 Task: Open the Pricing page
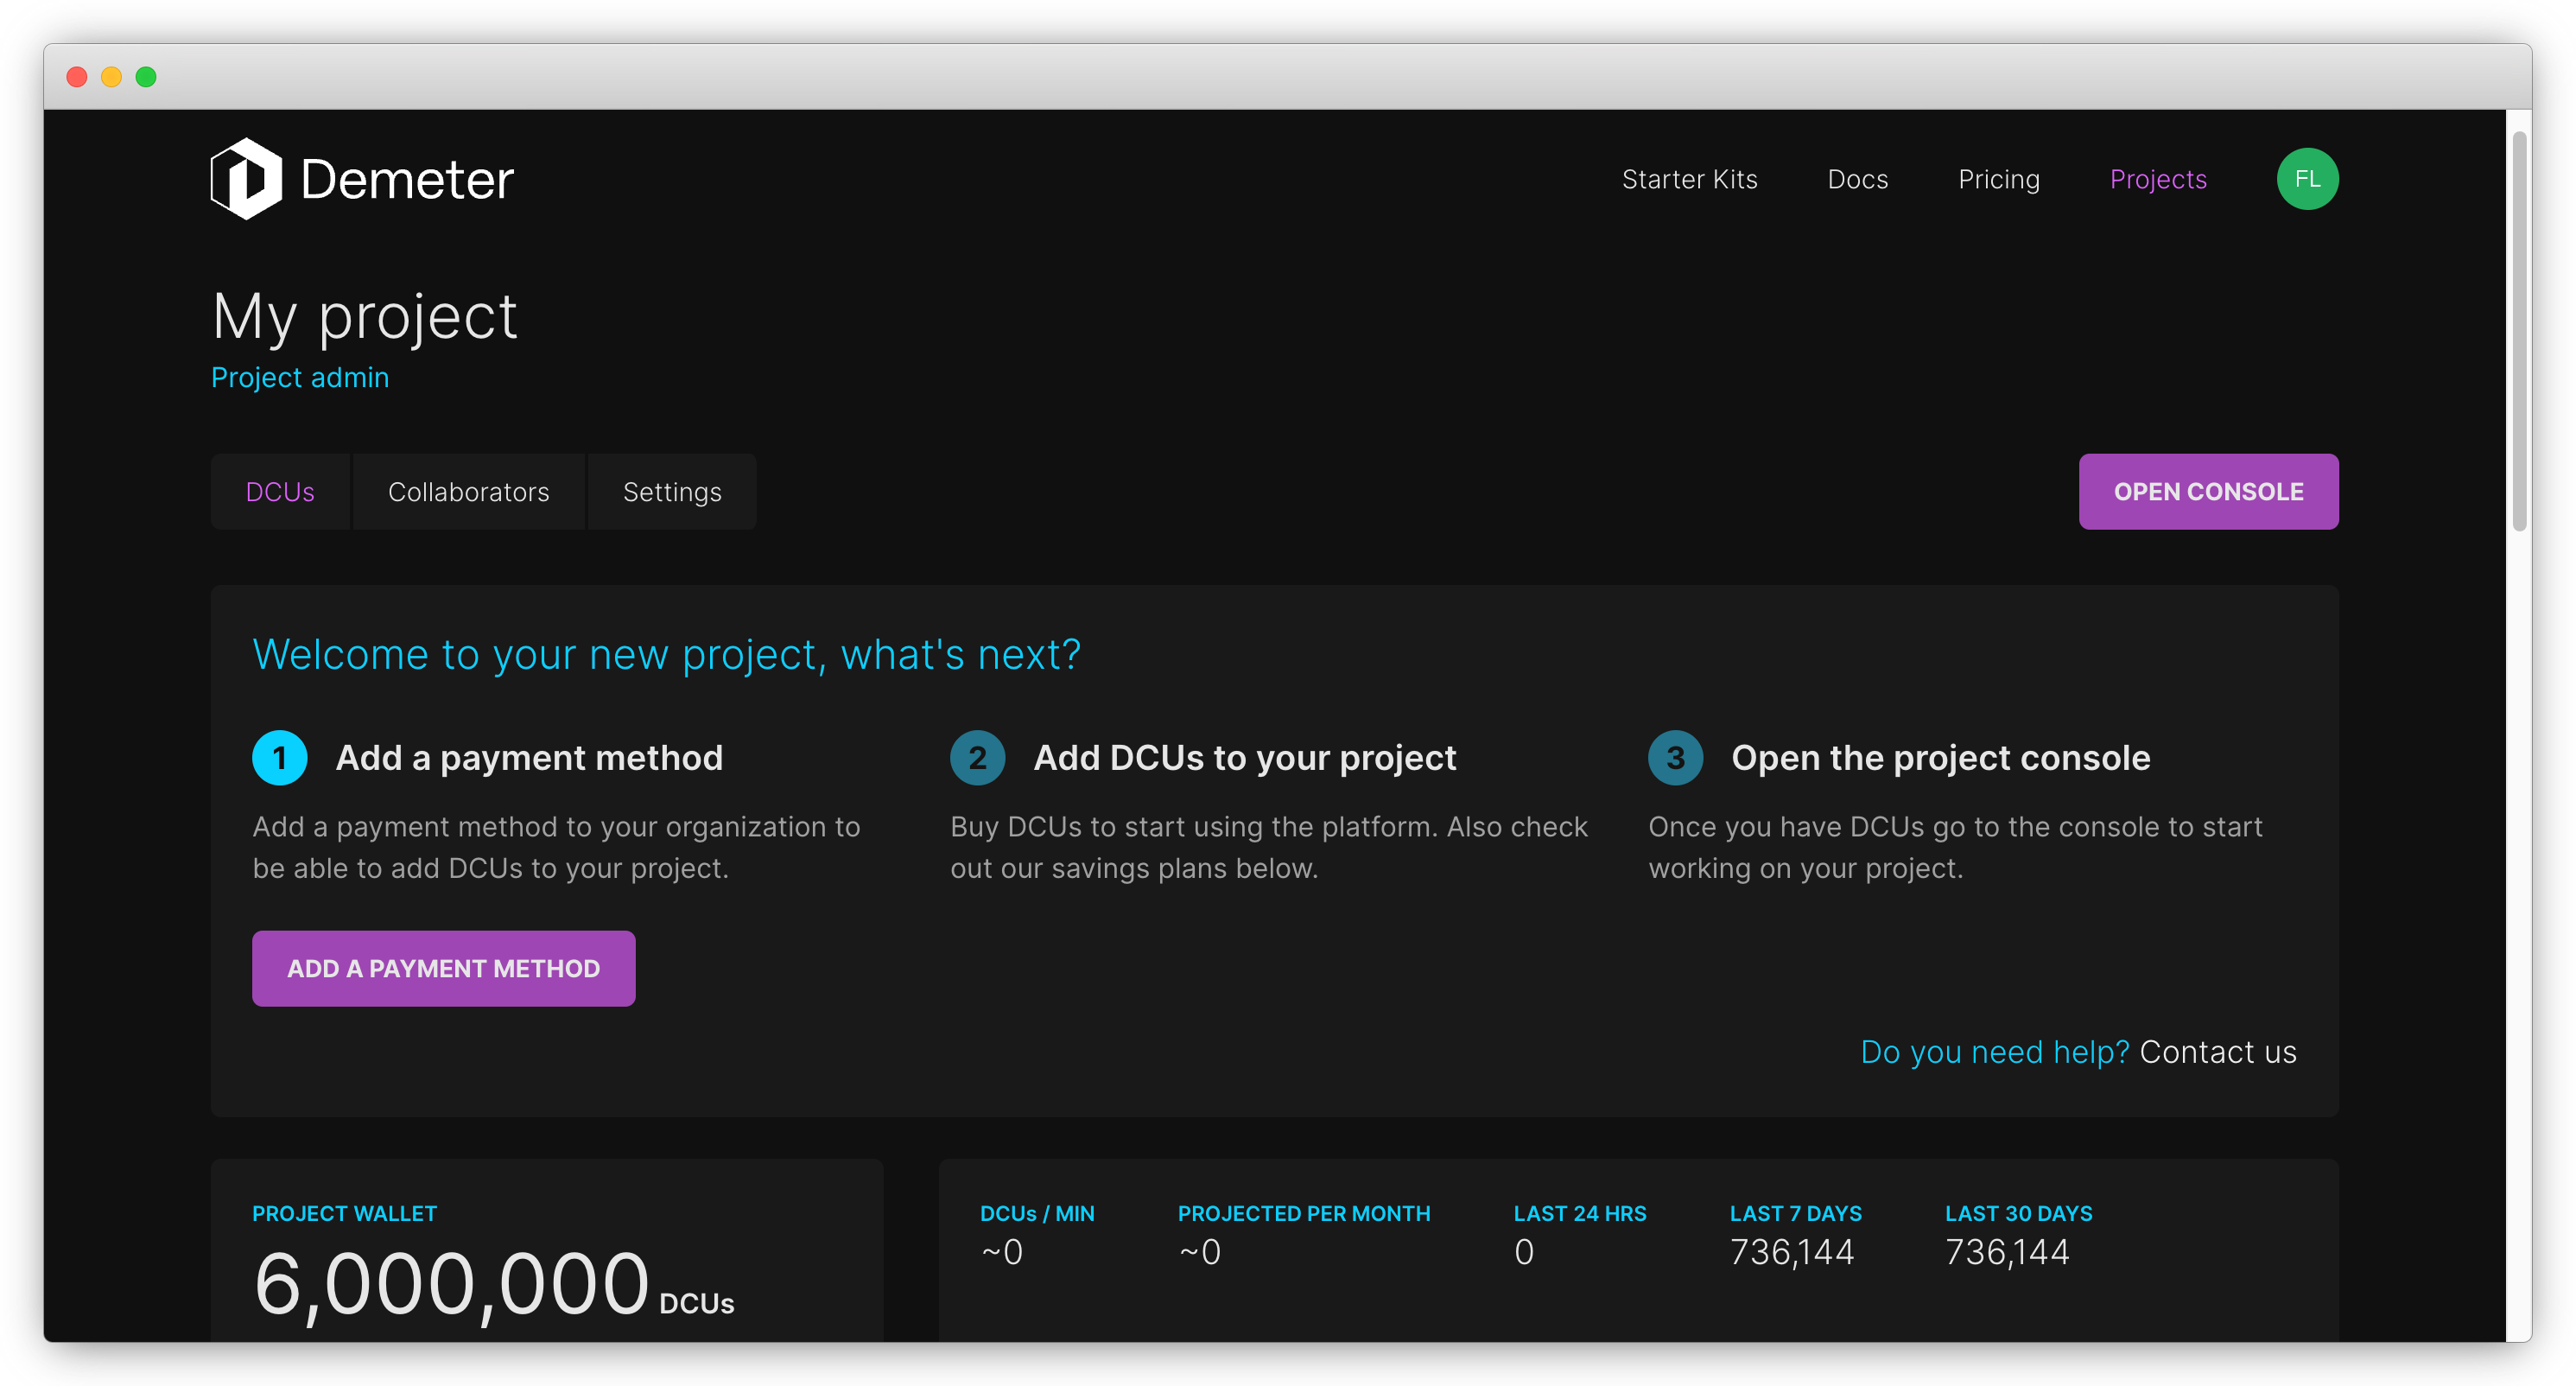click(1998, 179)
